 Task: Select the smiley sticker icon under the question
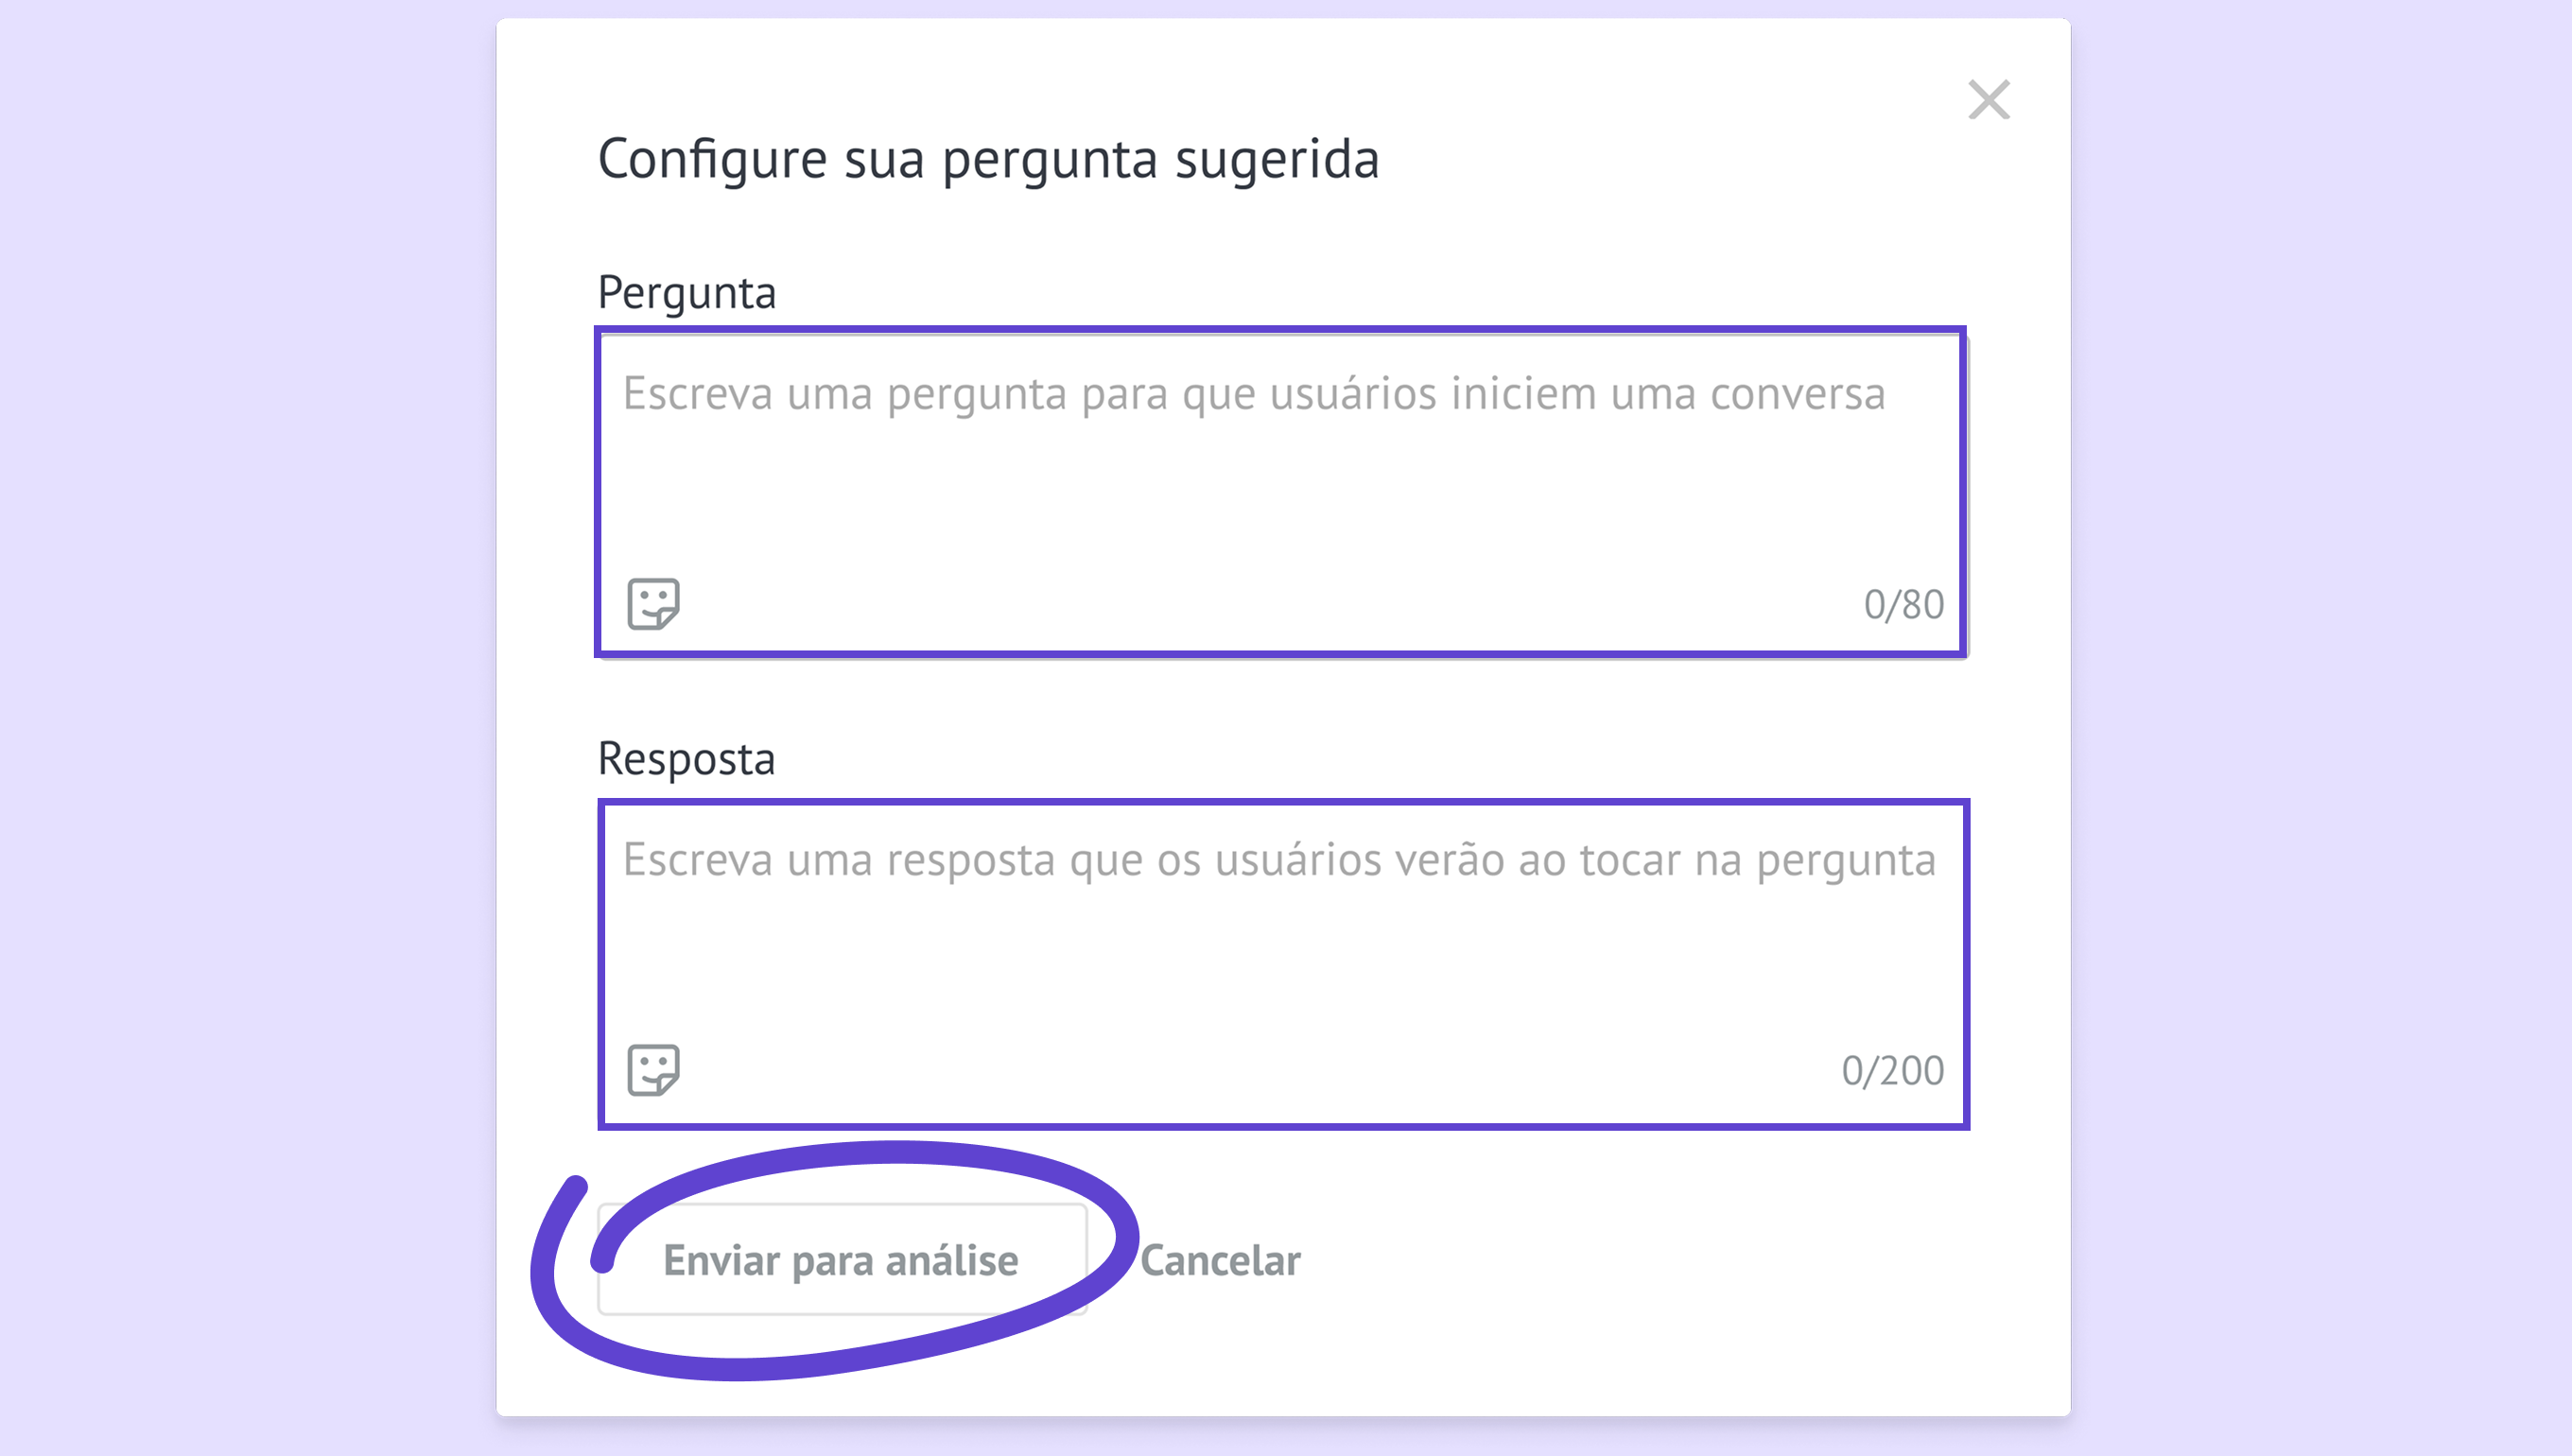pos(653,604)
